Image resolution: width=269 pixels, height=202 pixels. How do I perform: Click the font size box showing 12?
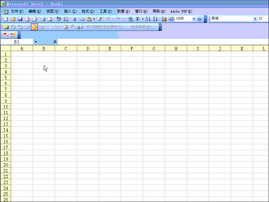[262, 19]
